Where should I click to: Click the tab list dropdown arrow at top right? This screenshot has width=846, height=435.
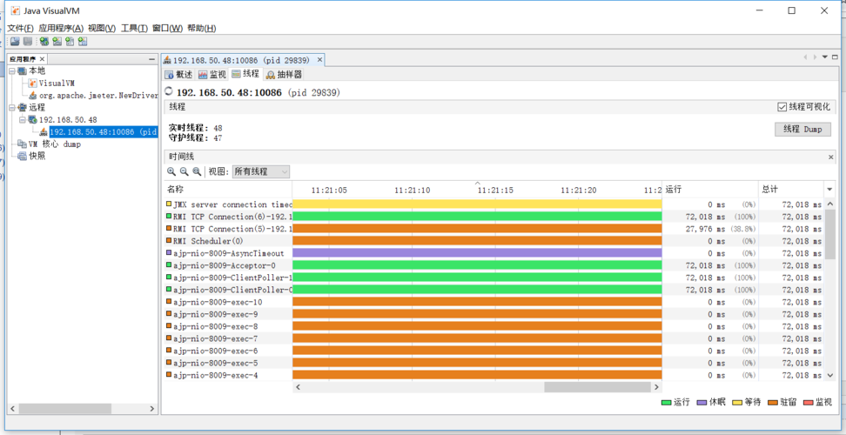coord(824,57)
